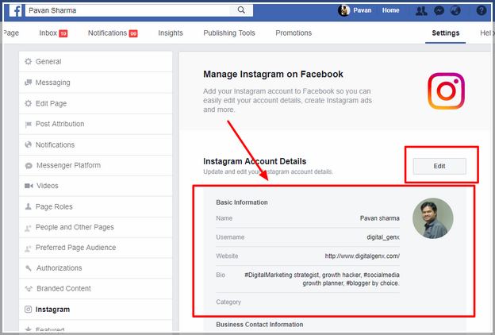Open Page Roles settings
This screenshot has height=335, width=495.
point(96,206)
